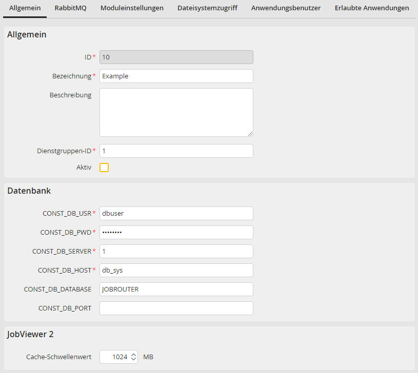The height and width of the screenshot is (373, 418).
Task: Focus the Beschreibung text area
Action: (x=176, y=112)
